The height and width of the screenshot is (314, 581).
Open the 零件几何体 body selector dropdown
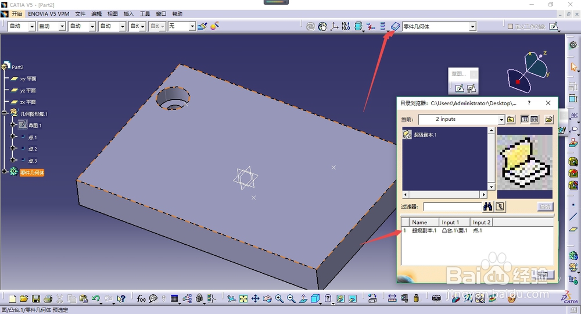pos(472,27)
